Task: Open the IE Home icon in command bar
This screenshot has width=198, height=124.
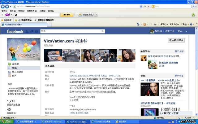Action: click(138, 24)
